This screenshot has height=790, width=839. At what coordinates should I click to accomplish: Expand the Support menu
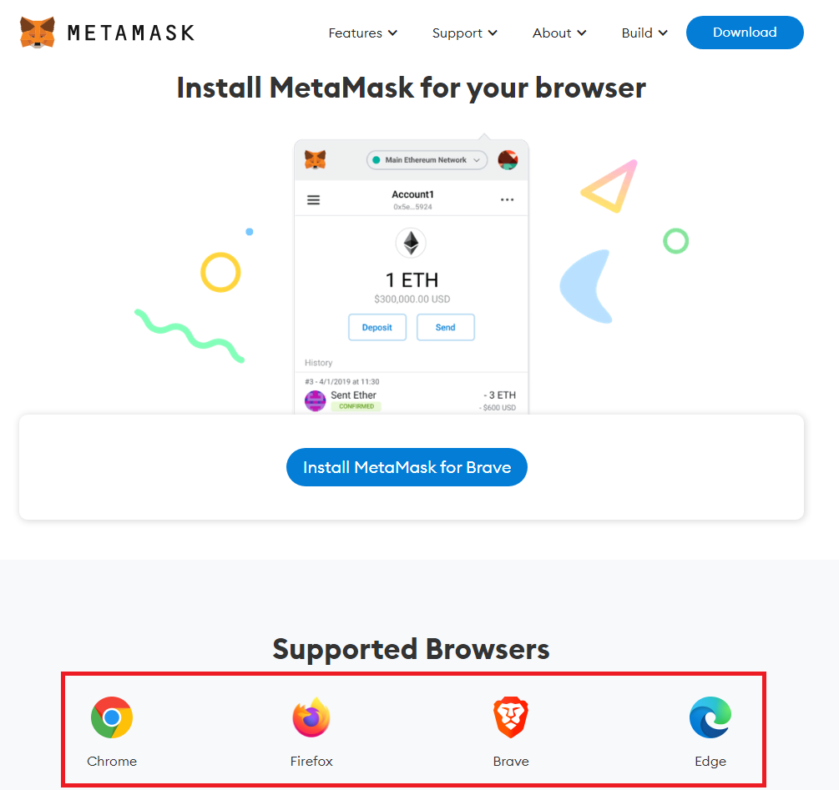point(464,33)
